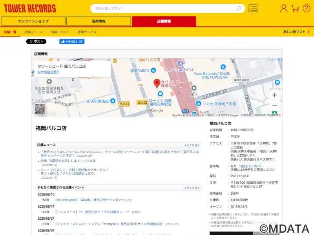This screenshot has height=235, width=314.
Task: Click the 東-5 grey marker icon
Action: point(194,88)
